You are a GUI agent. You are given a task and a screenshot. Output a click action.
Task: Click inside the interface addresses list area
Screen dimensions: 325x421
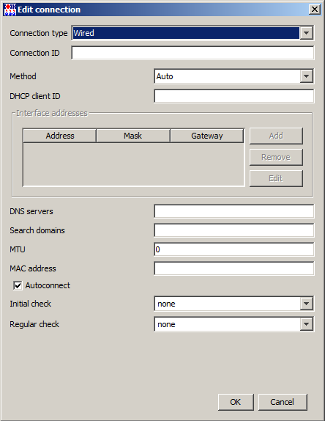click(x=133, y=164)
